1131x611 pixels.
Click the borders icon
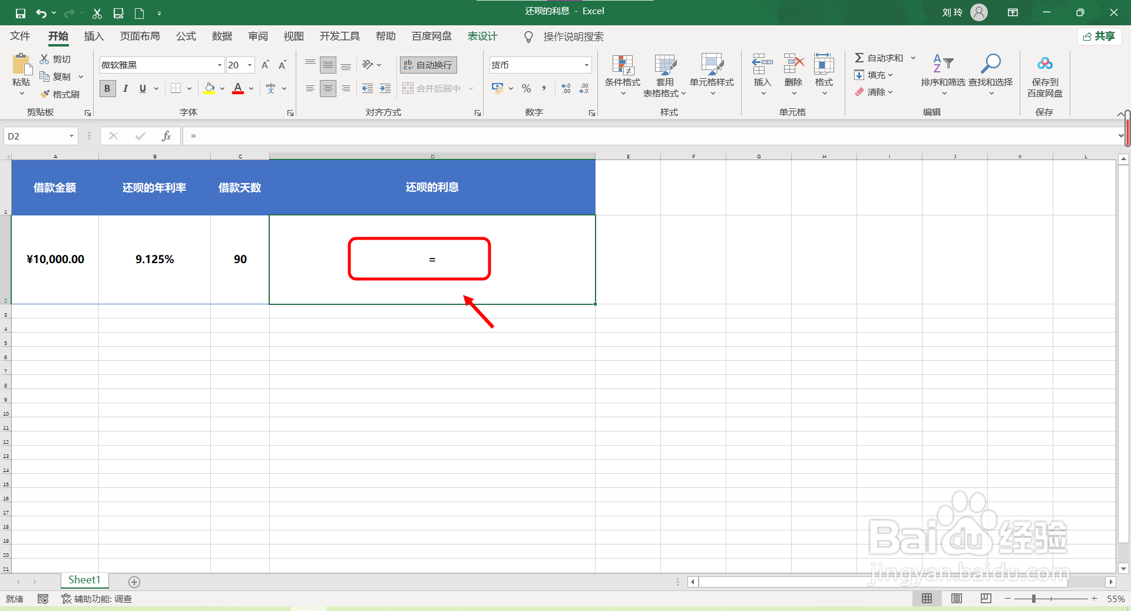(x=176, y=88)
